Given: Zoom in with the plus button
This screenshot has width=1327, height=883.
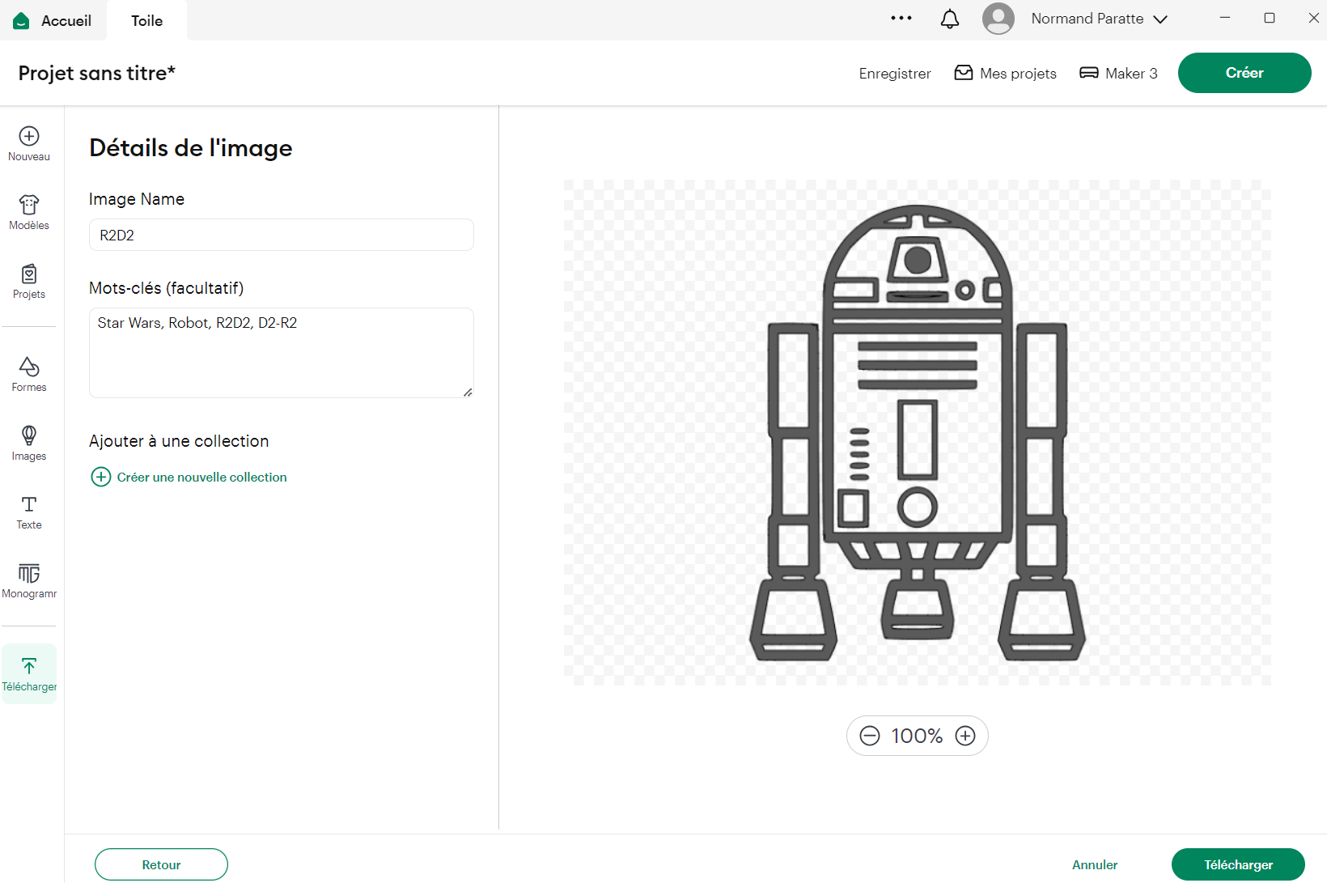Looking at the screenshot, I should click(965, 736).
